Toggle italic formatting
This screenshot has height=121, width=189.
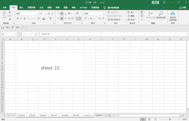[x=21, y=19]
